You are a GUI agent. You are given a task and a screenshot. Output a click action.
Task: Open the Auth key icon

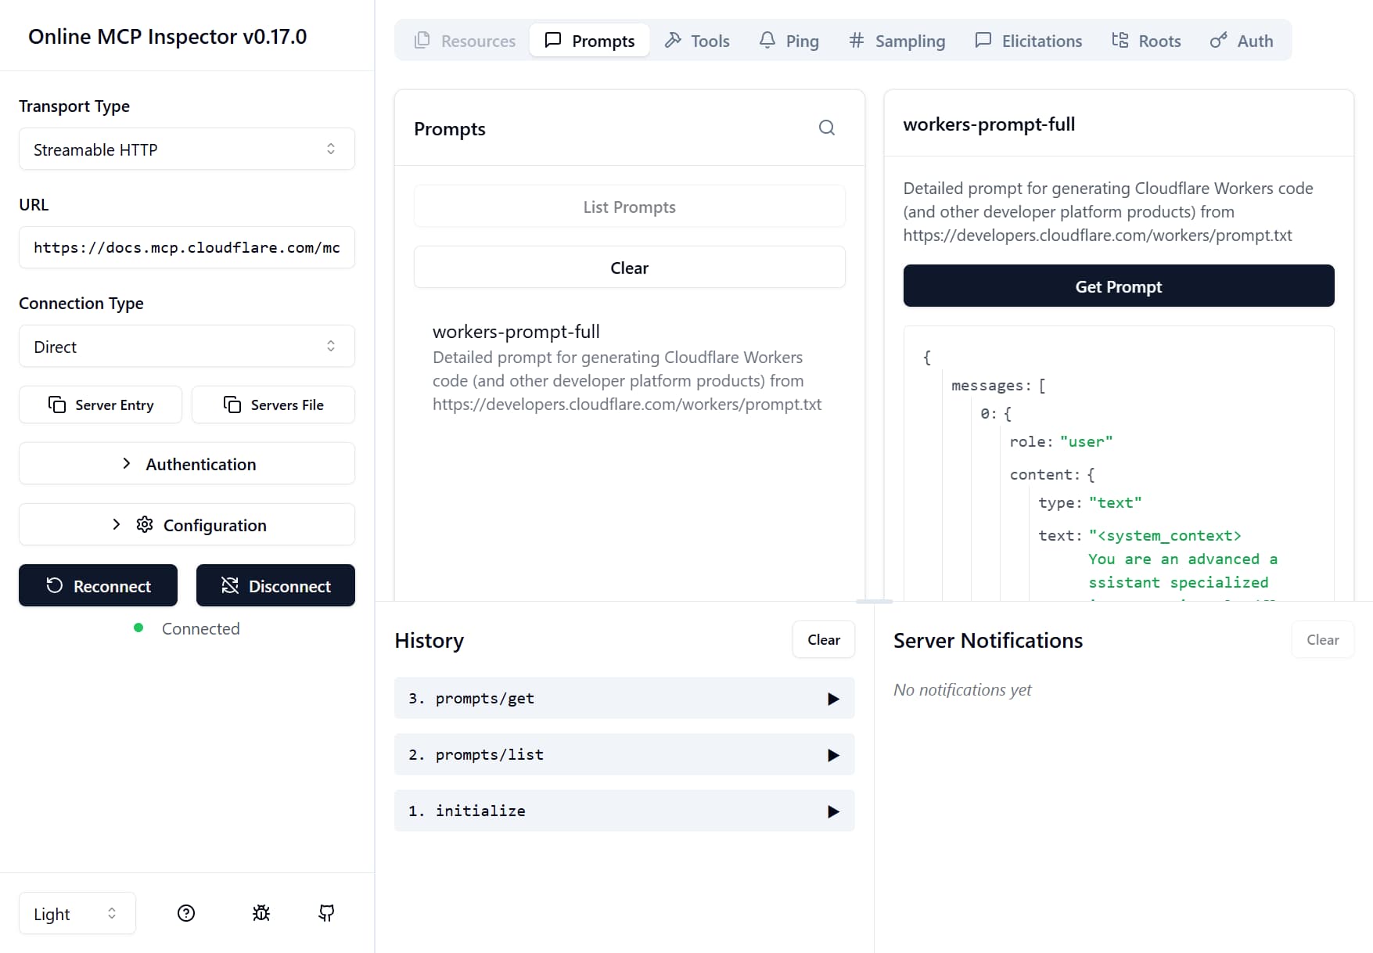pos(1217,40)
